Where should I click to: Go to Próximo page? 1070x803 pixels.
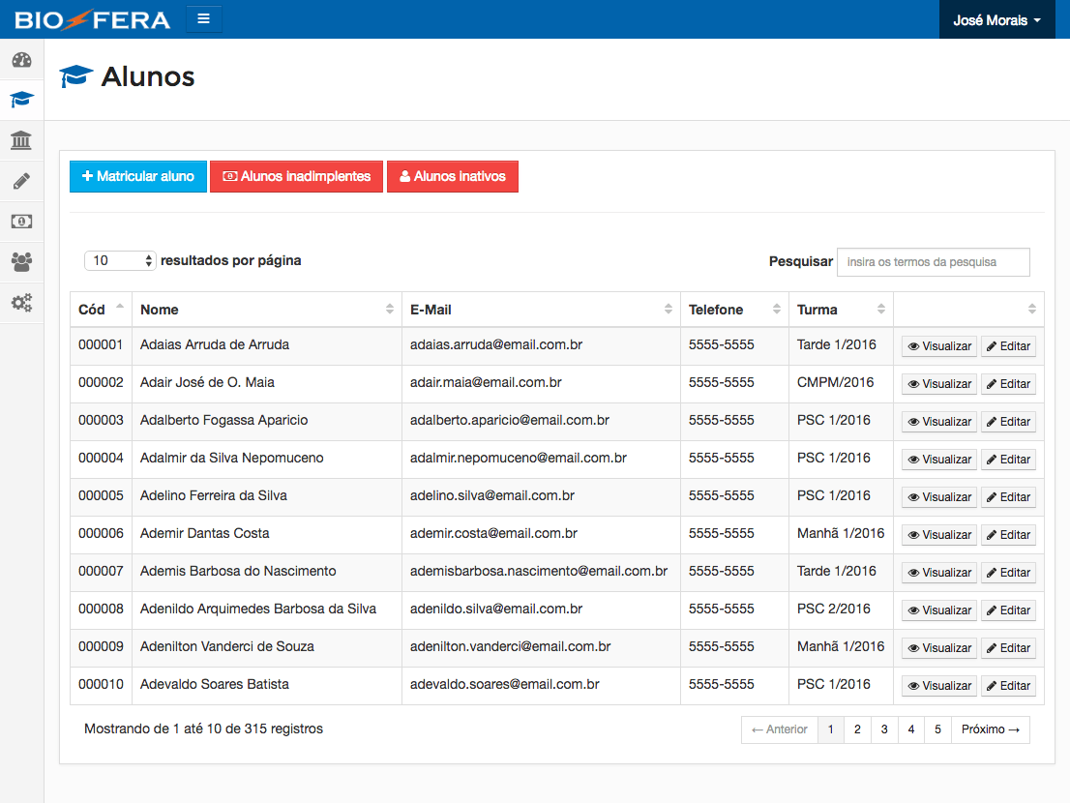990,729
